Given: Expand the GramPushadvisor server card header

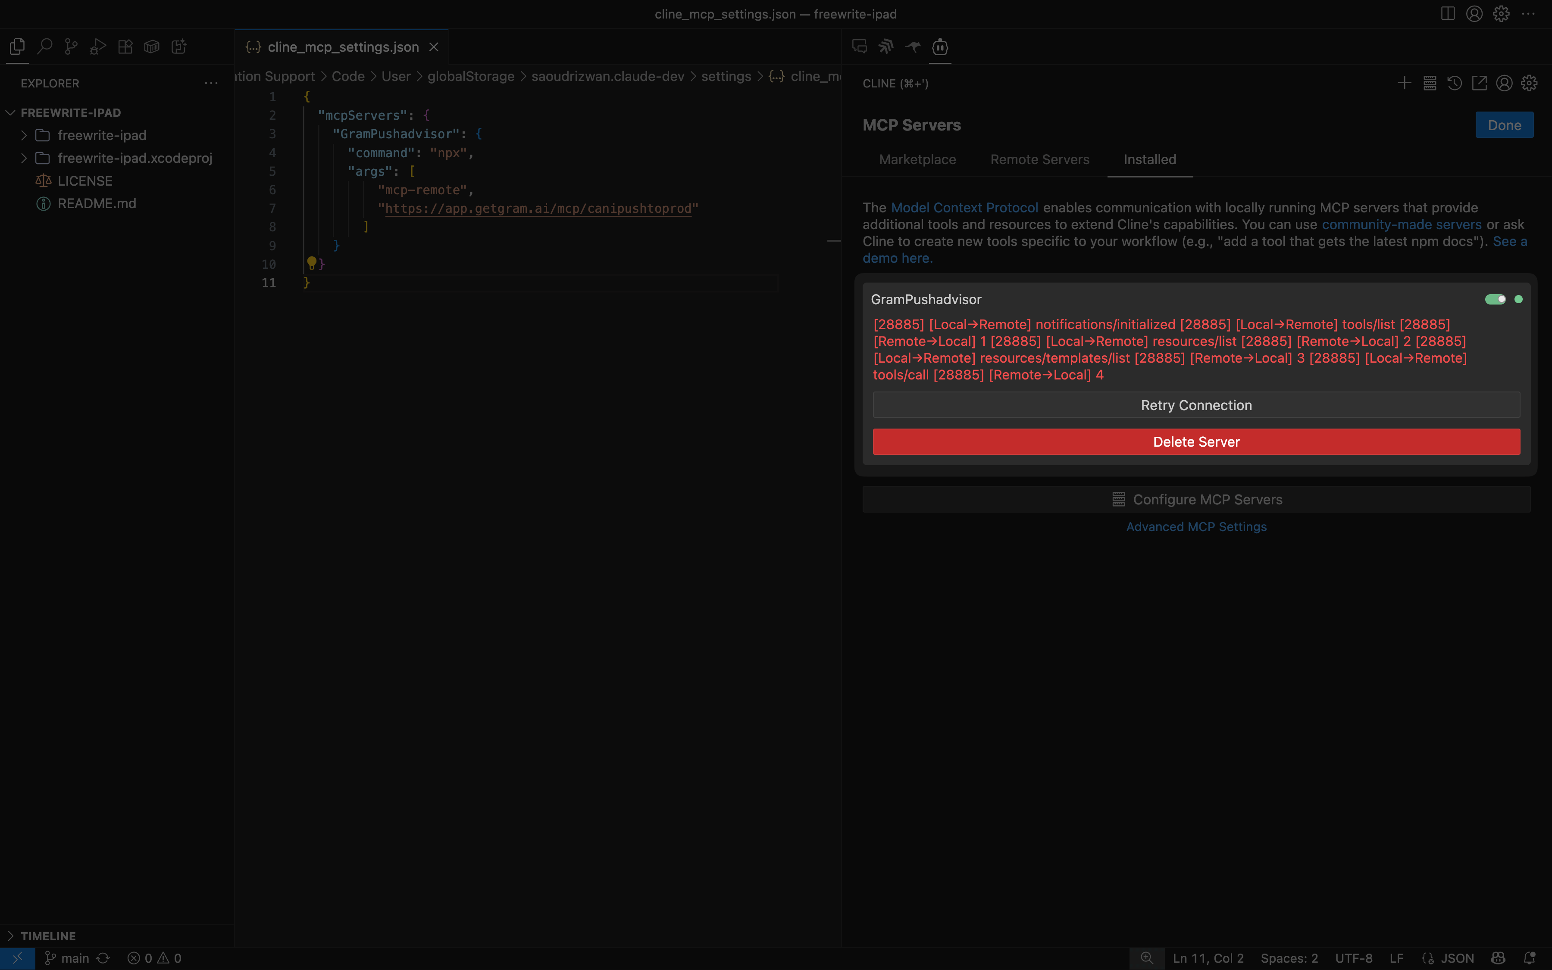Looking at the screenshot, I should point(1196,299).
